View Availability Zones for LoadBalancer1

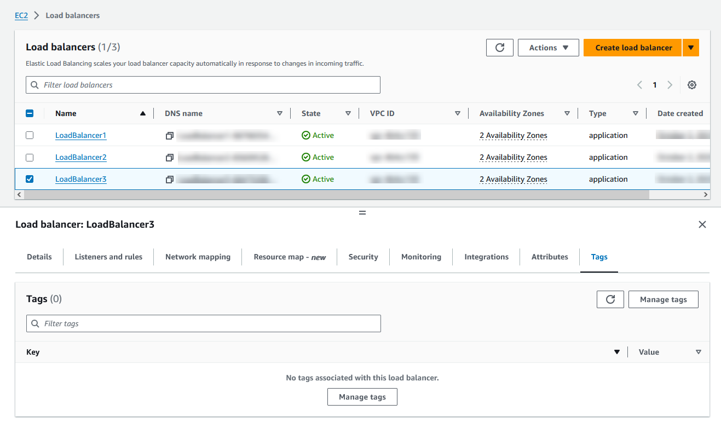click(x=513, y=135)
